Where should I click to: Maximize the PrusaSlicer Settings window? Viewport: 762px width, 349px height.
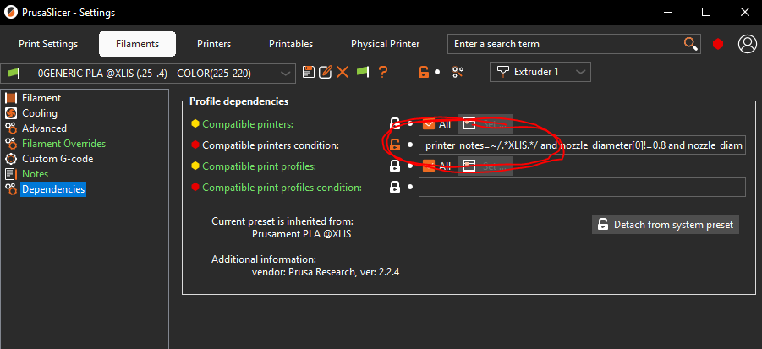(706, 12)
